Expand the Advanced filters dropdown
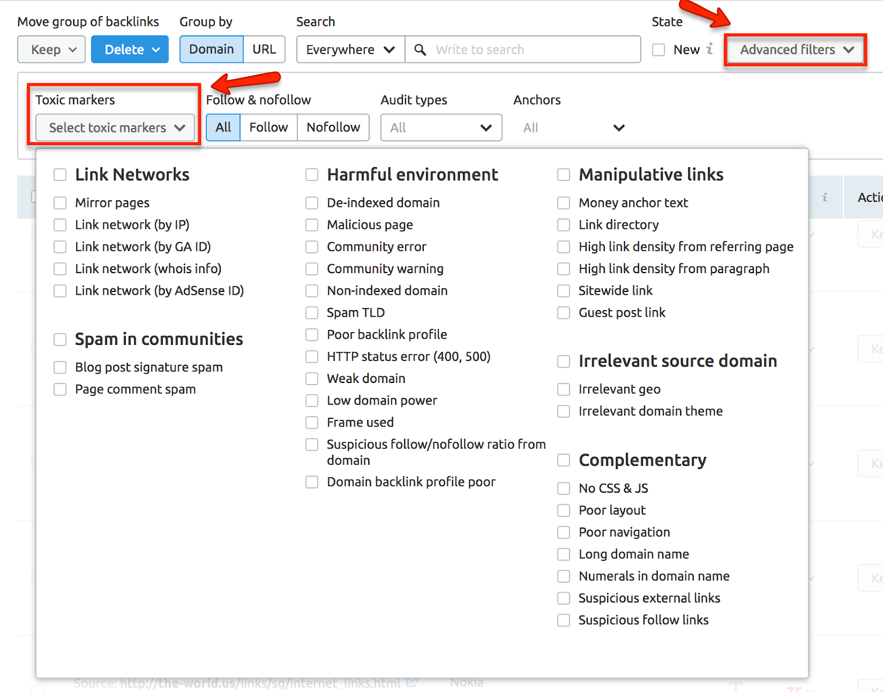Screen dimensions: 883x692 795,50
